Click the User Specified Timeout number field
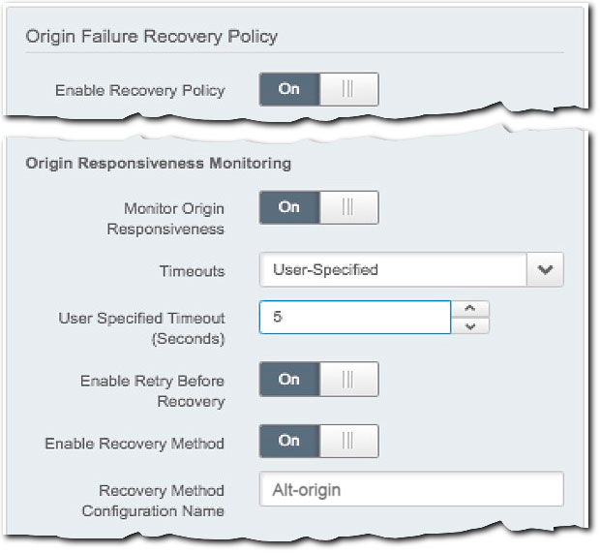The height and width of the screenshot is (553, 600). coord(355,317)
